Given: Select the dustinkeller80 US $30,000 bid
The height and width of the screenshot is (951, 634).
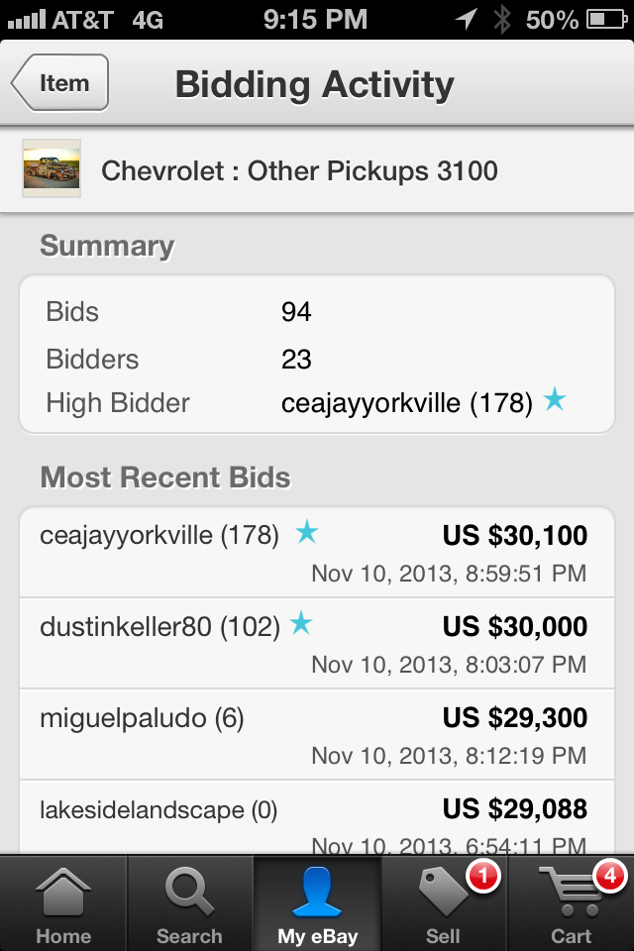Looking at the screenshot, I should pyautogui.click(x=317, y=644).
